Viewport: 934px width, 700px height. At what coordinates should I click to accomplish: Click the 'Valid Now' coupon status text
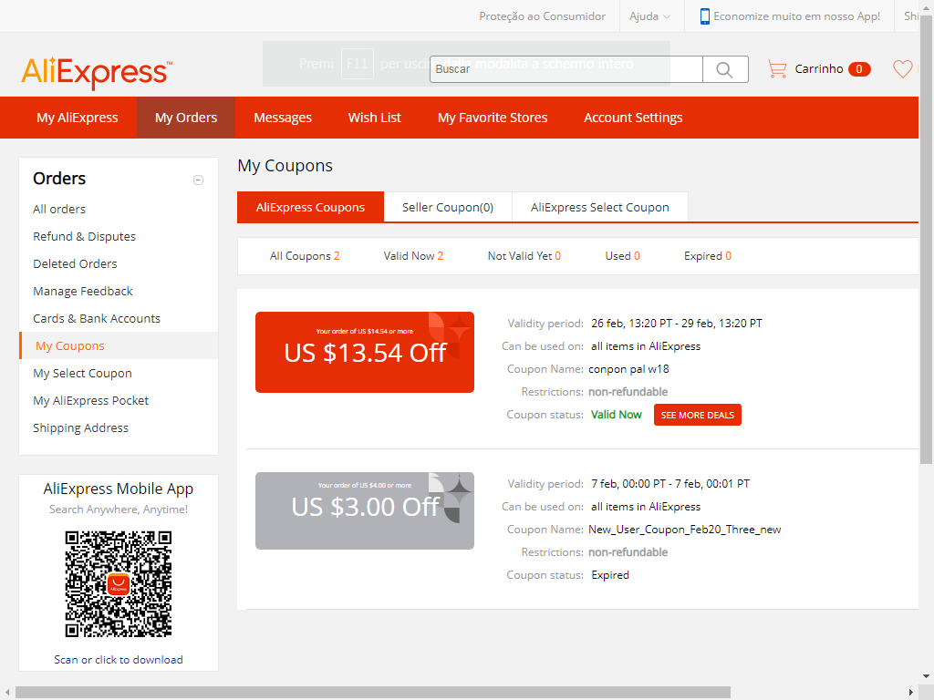click(x=616, y=415)
